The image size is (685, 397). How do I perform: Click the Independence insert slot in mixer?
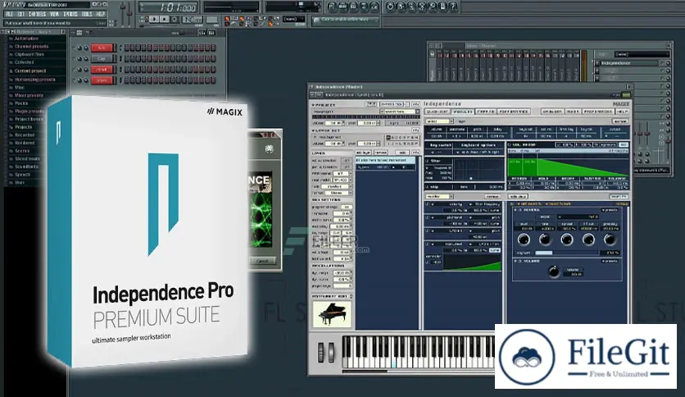click(629, 63)
